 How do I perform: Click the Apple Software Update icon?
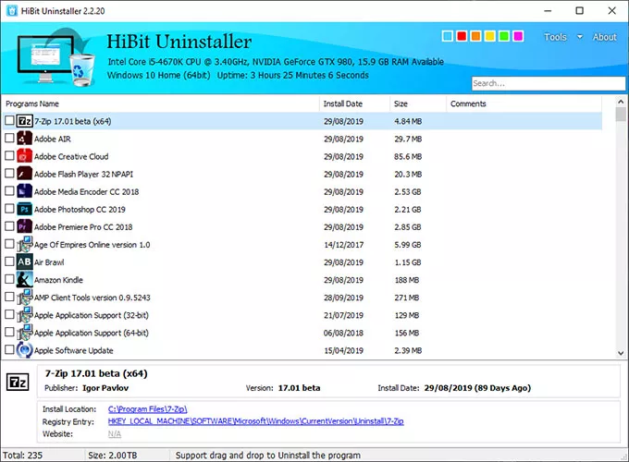(x=24, y=350)
